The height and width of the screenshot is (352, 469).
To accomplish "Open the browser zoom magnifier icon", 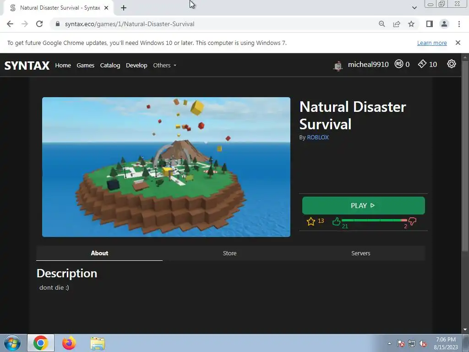I will coord(382,24).
